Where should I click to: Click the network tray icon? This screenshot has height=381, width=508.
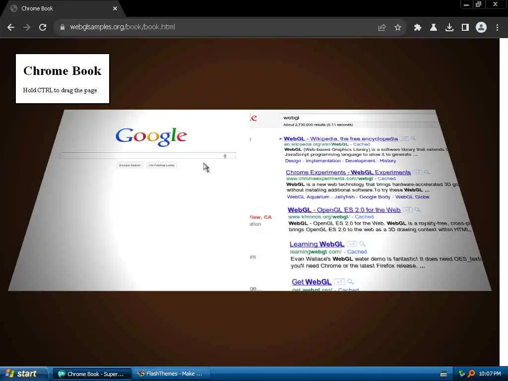click(462, 374)
